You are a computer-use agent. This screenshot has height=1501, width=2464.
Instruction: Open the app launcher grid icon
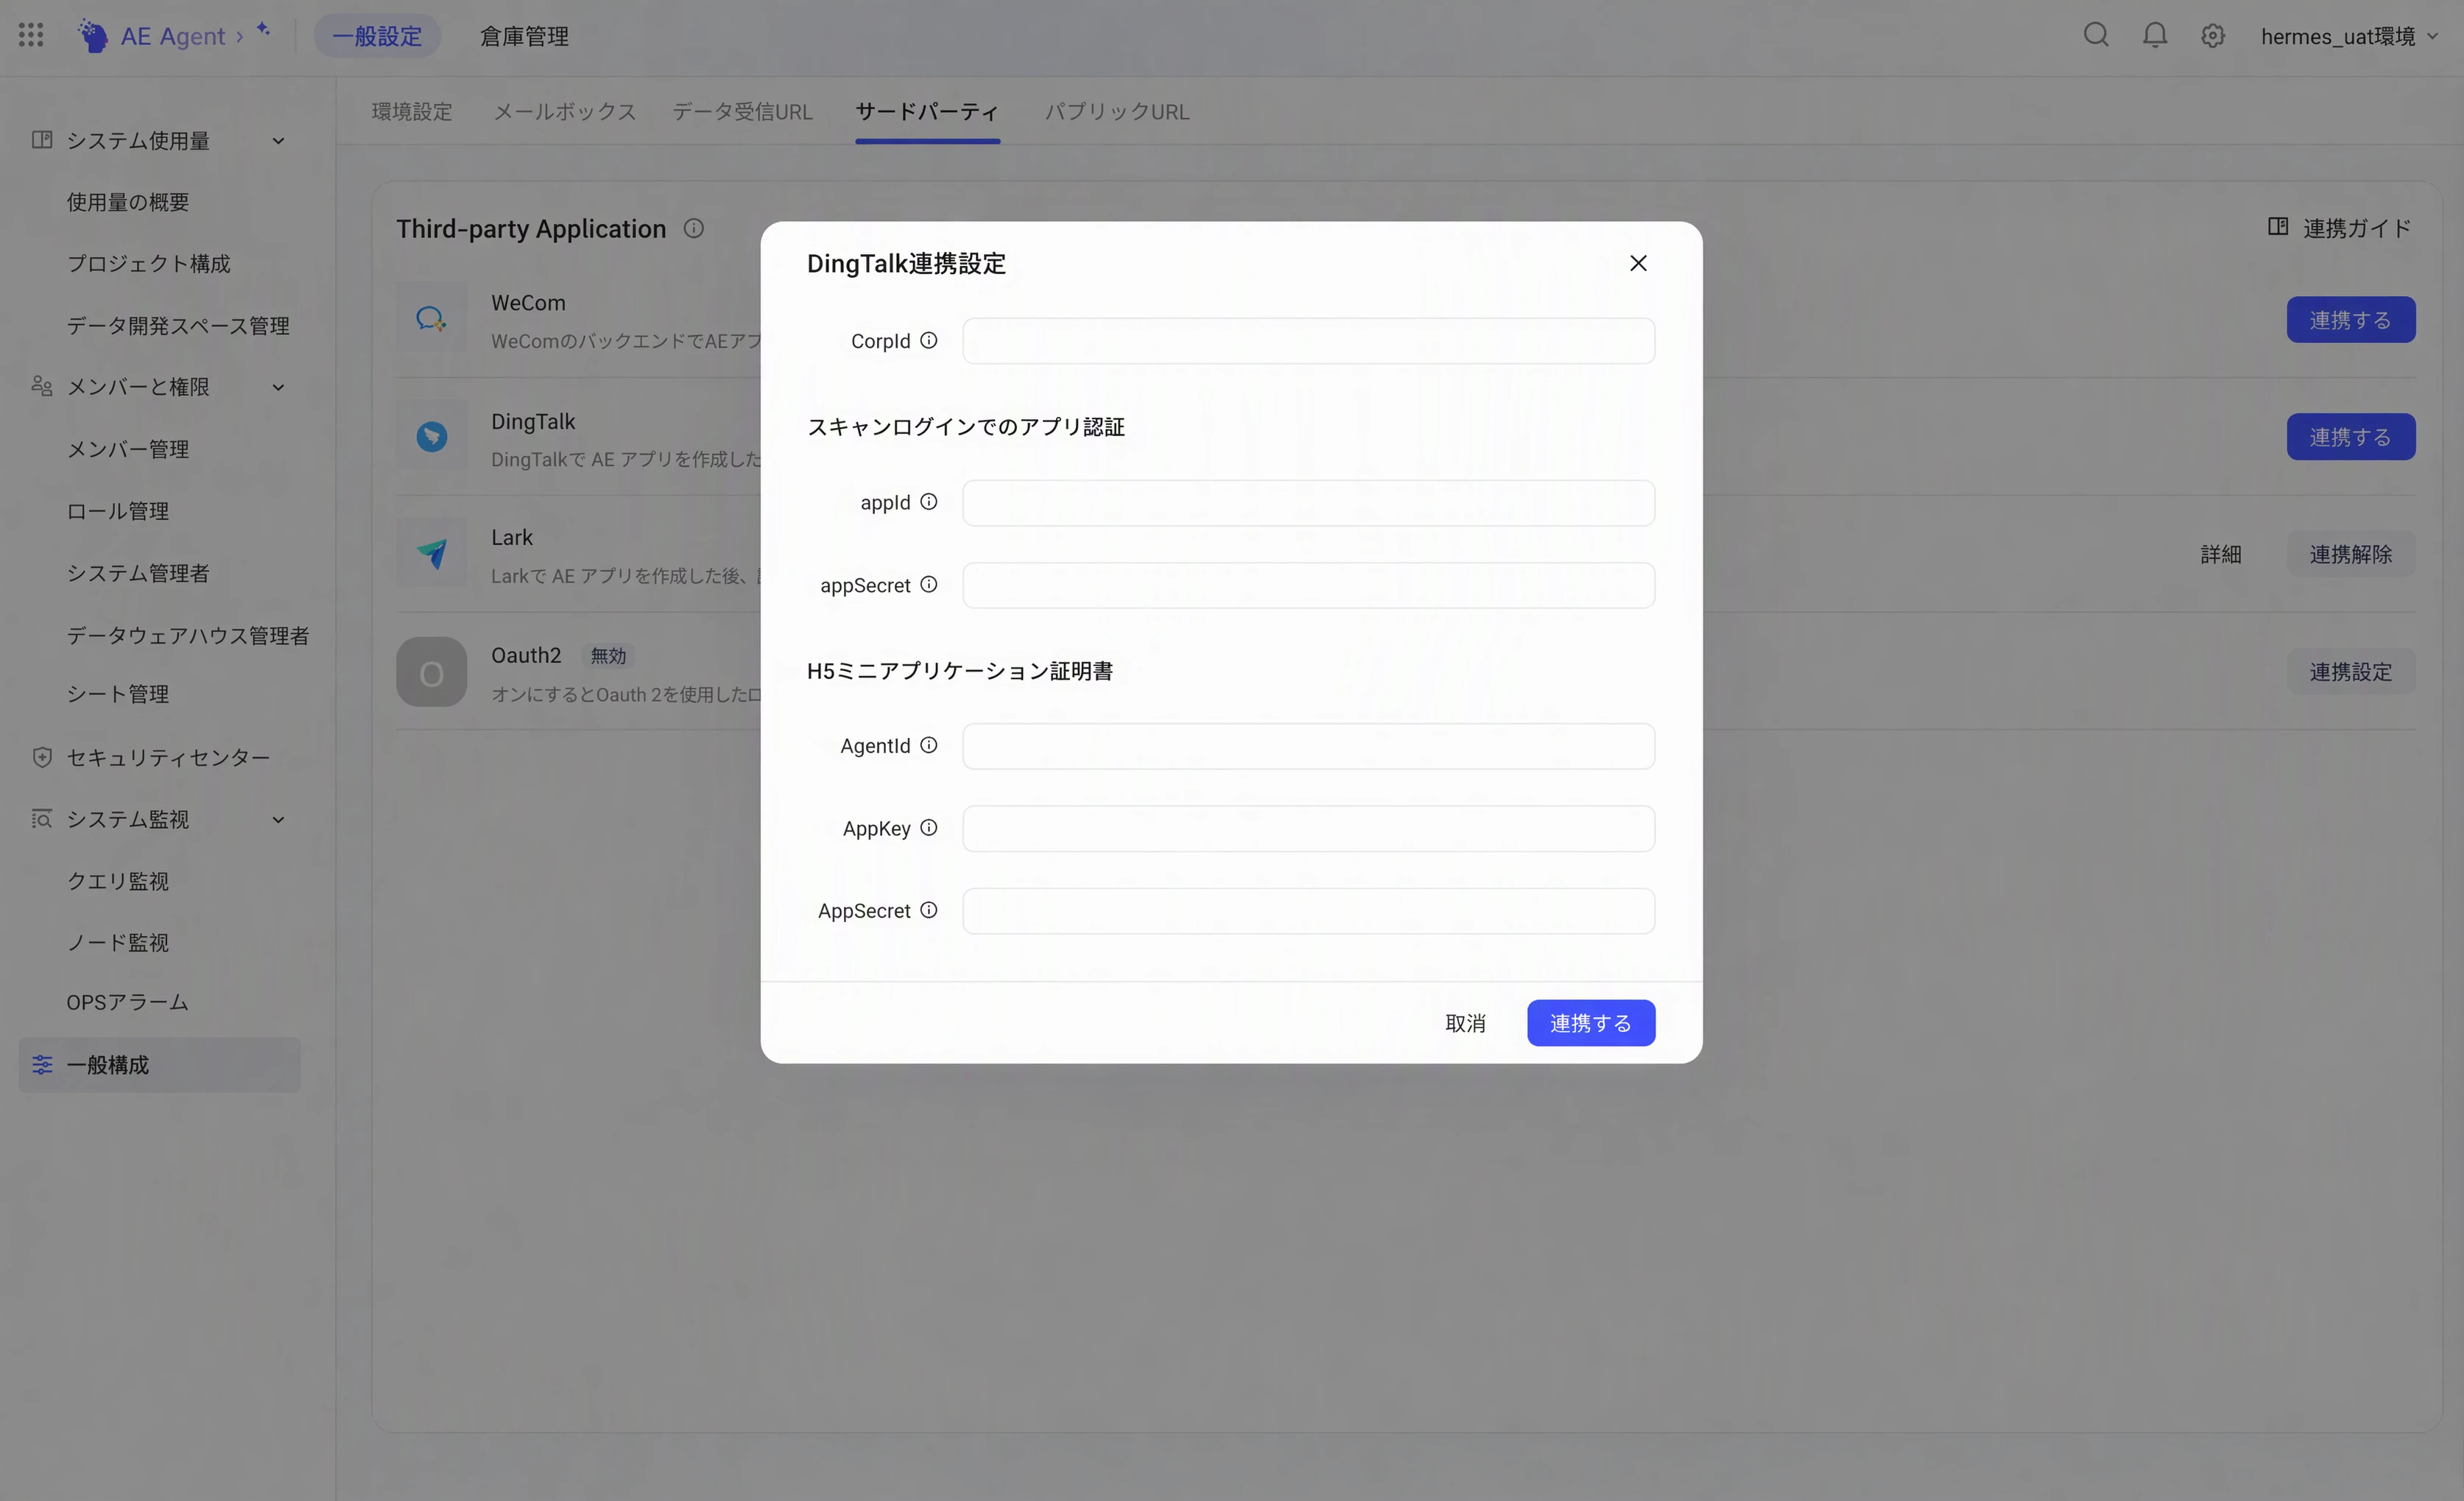click(31, 36)
